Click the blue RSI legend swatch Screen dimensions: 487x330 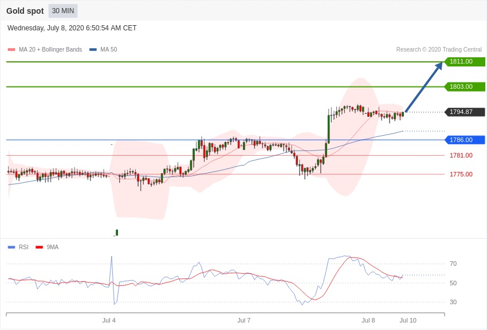click(x=11, y=247)
